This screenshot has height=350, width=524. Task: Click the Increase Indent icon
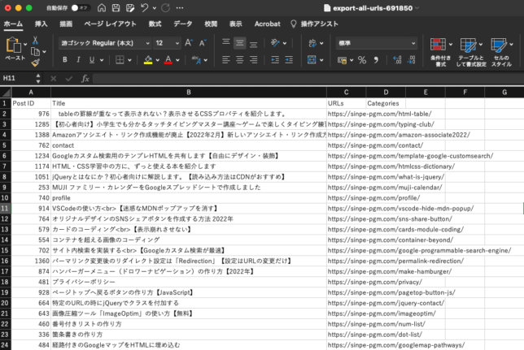pyautogui.click(x=289, y=60)
